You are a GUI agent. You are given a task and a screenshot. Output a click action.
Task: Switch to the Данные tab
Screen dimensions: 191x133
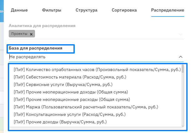[19, 10]
